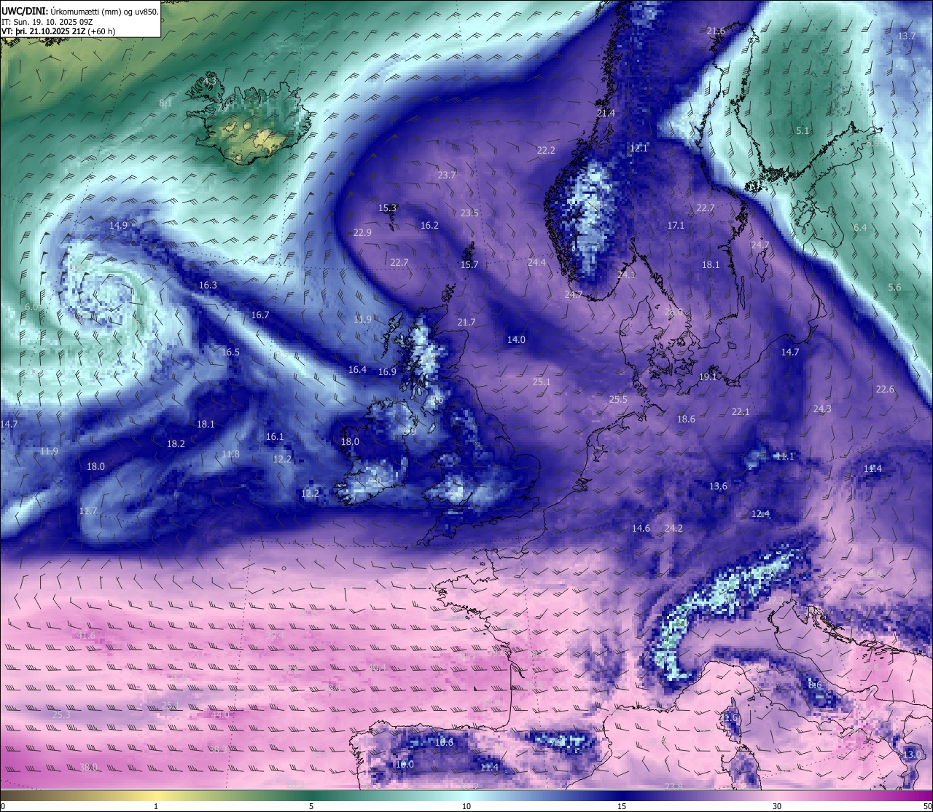Screen dimensions: 933x812
Task: Click the 'UWC/DINI' title text
Action: (23, 11)
